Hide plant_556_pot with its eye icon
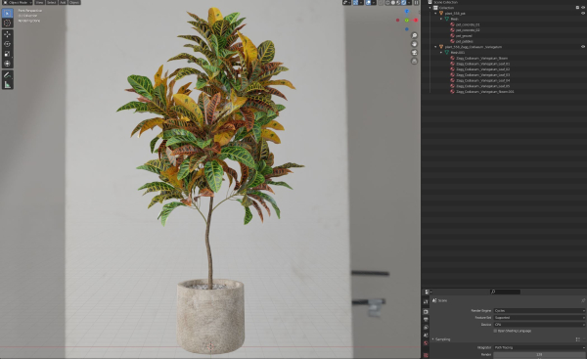This screenshot has width=587, height=359. coord(583,14)
